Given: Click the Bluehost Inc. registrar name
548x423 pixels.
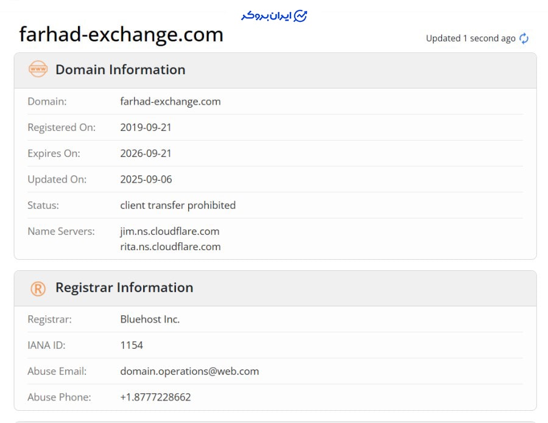Looking at the screenshot, I should coord(150,320).
